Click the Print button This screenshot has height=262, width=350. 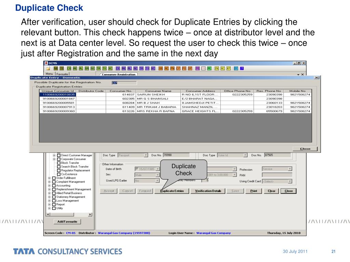click(254, 191)
